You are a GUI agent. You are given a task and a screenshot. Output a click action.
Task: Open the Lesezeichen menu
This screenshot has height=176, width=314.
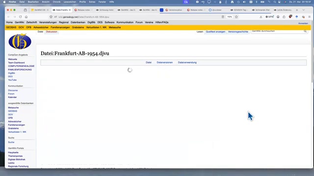70,2
